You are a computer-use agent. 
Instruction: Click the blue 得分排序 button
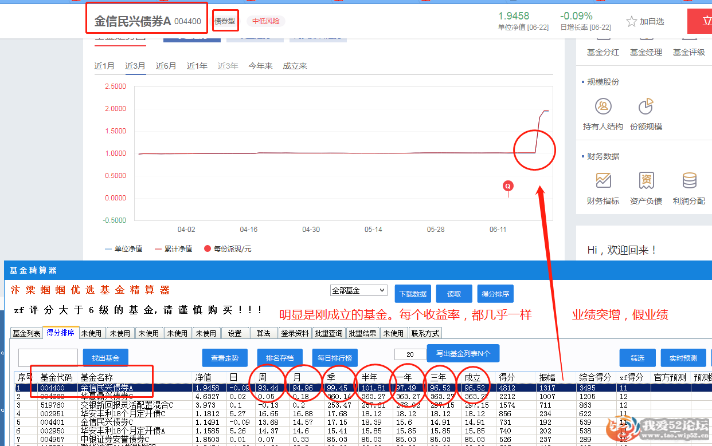point(495,294)
